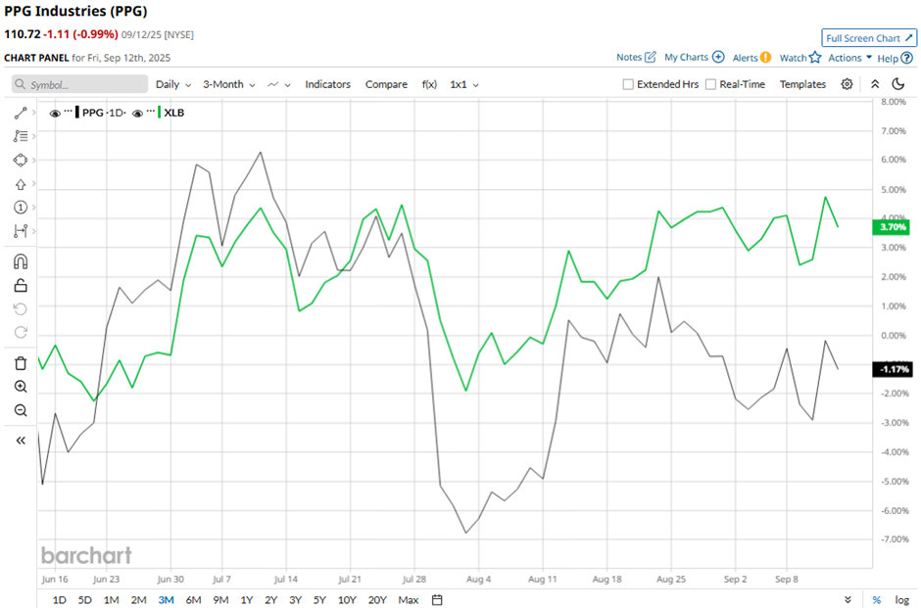Click the Symbol search field

coord(80,84)
